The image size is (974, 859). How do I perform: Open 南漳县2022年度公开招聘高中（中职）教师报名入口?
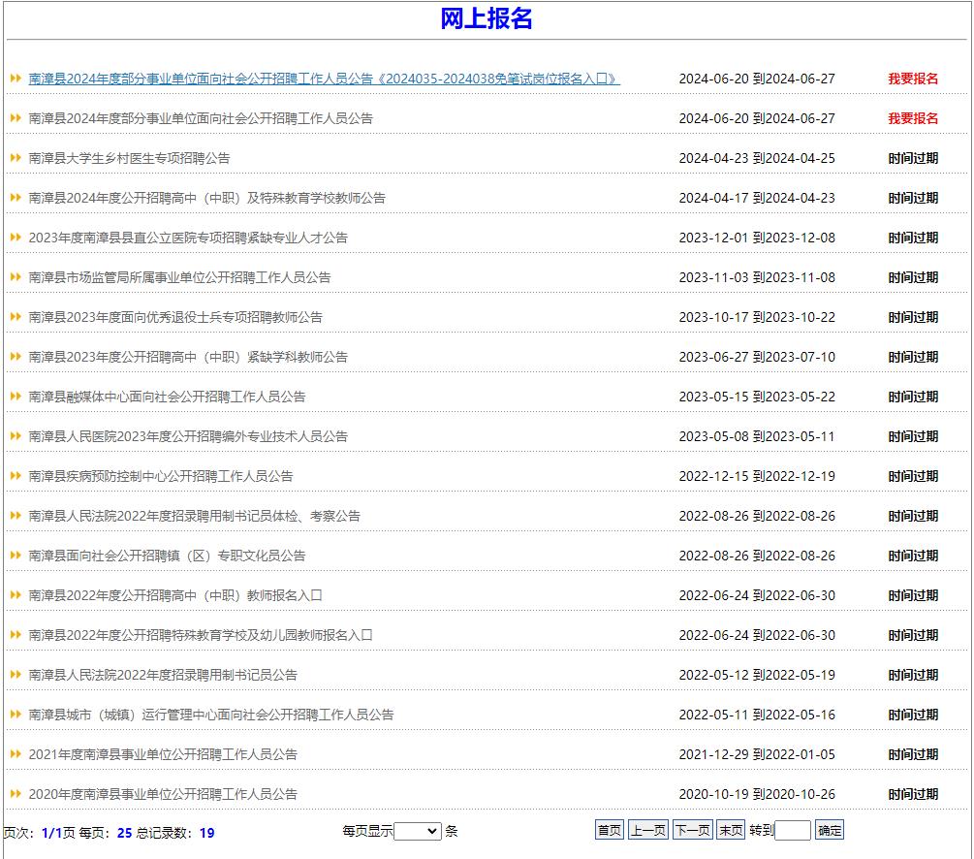click(175, 596)
